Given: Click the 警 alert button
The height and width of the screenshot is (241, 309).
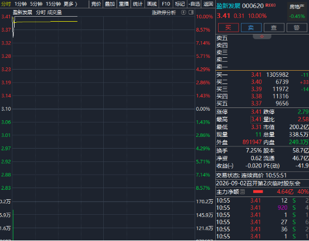Looking at the screenshot, I should coord(297,27).
